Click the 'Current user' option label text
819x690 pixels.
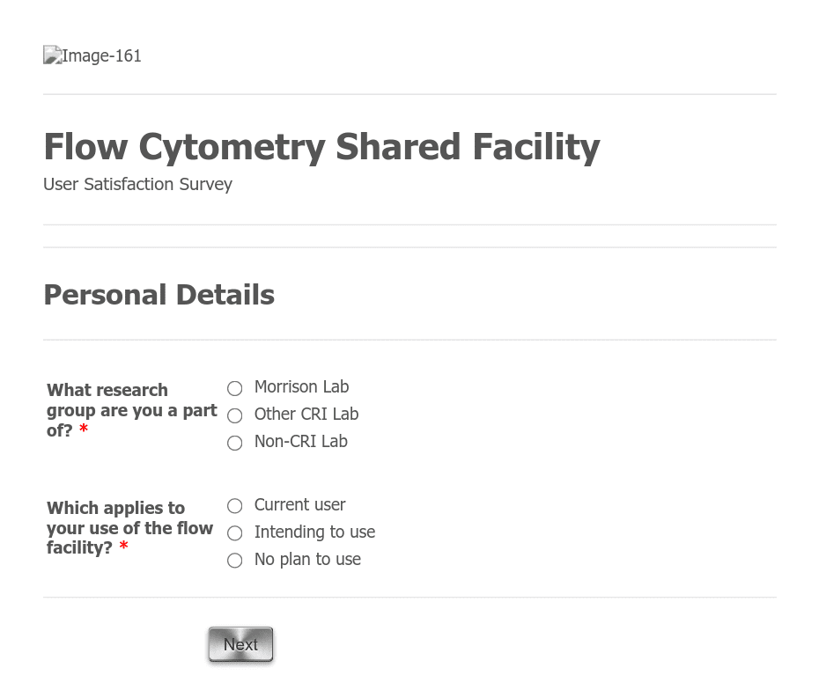[299, 504]
